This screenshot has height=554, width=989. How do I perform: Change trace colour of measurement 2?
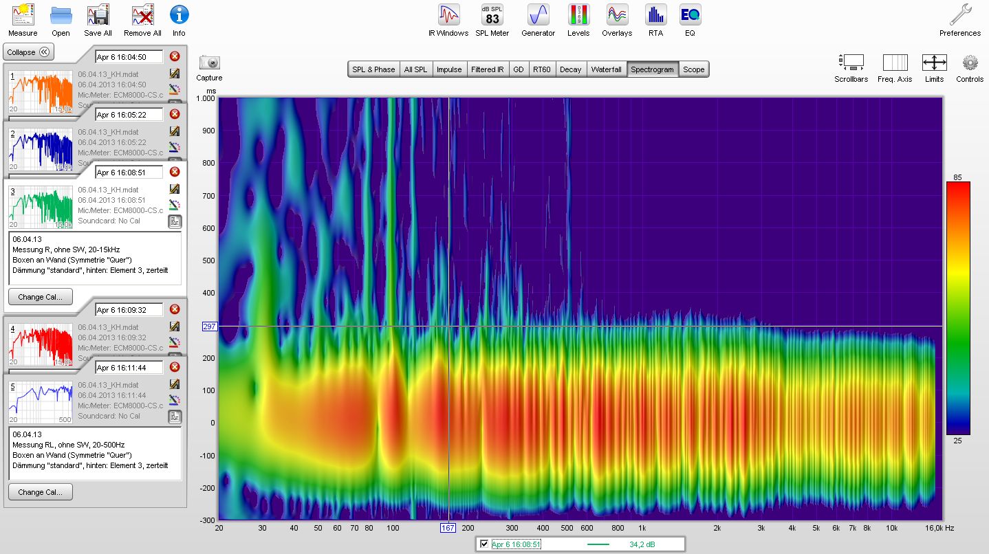coord(175,146)
